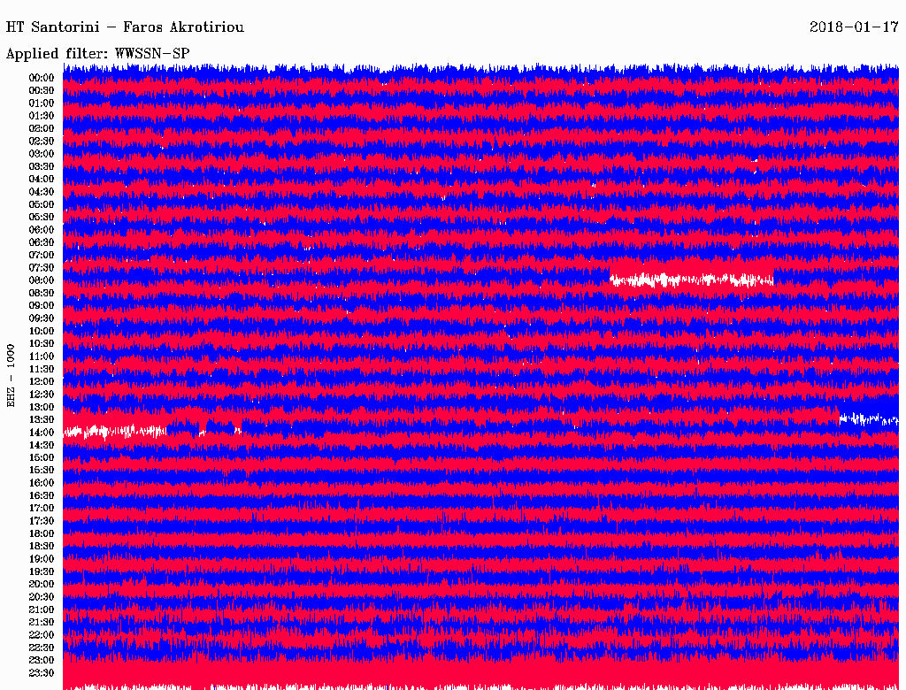The width and height of the screenshot is (906, 690).
Task: Select the 03:00 time row label
Action: [x=42, y=154]
